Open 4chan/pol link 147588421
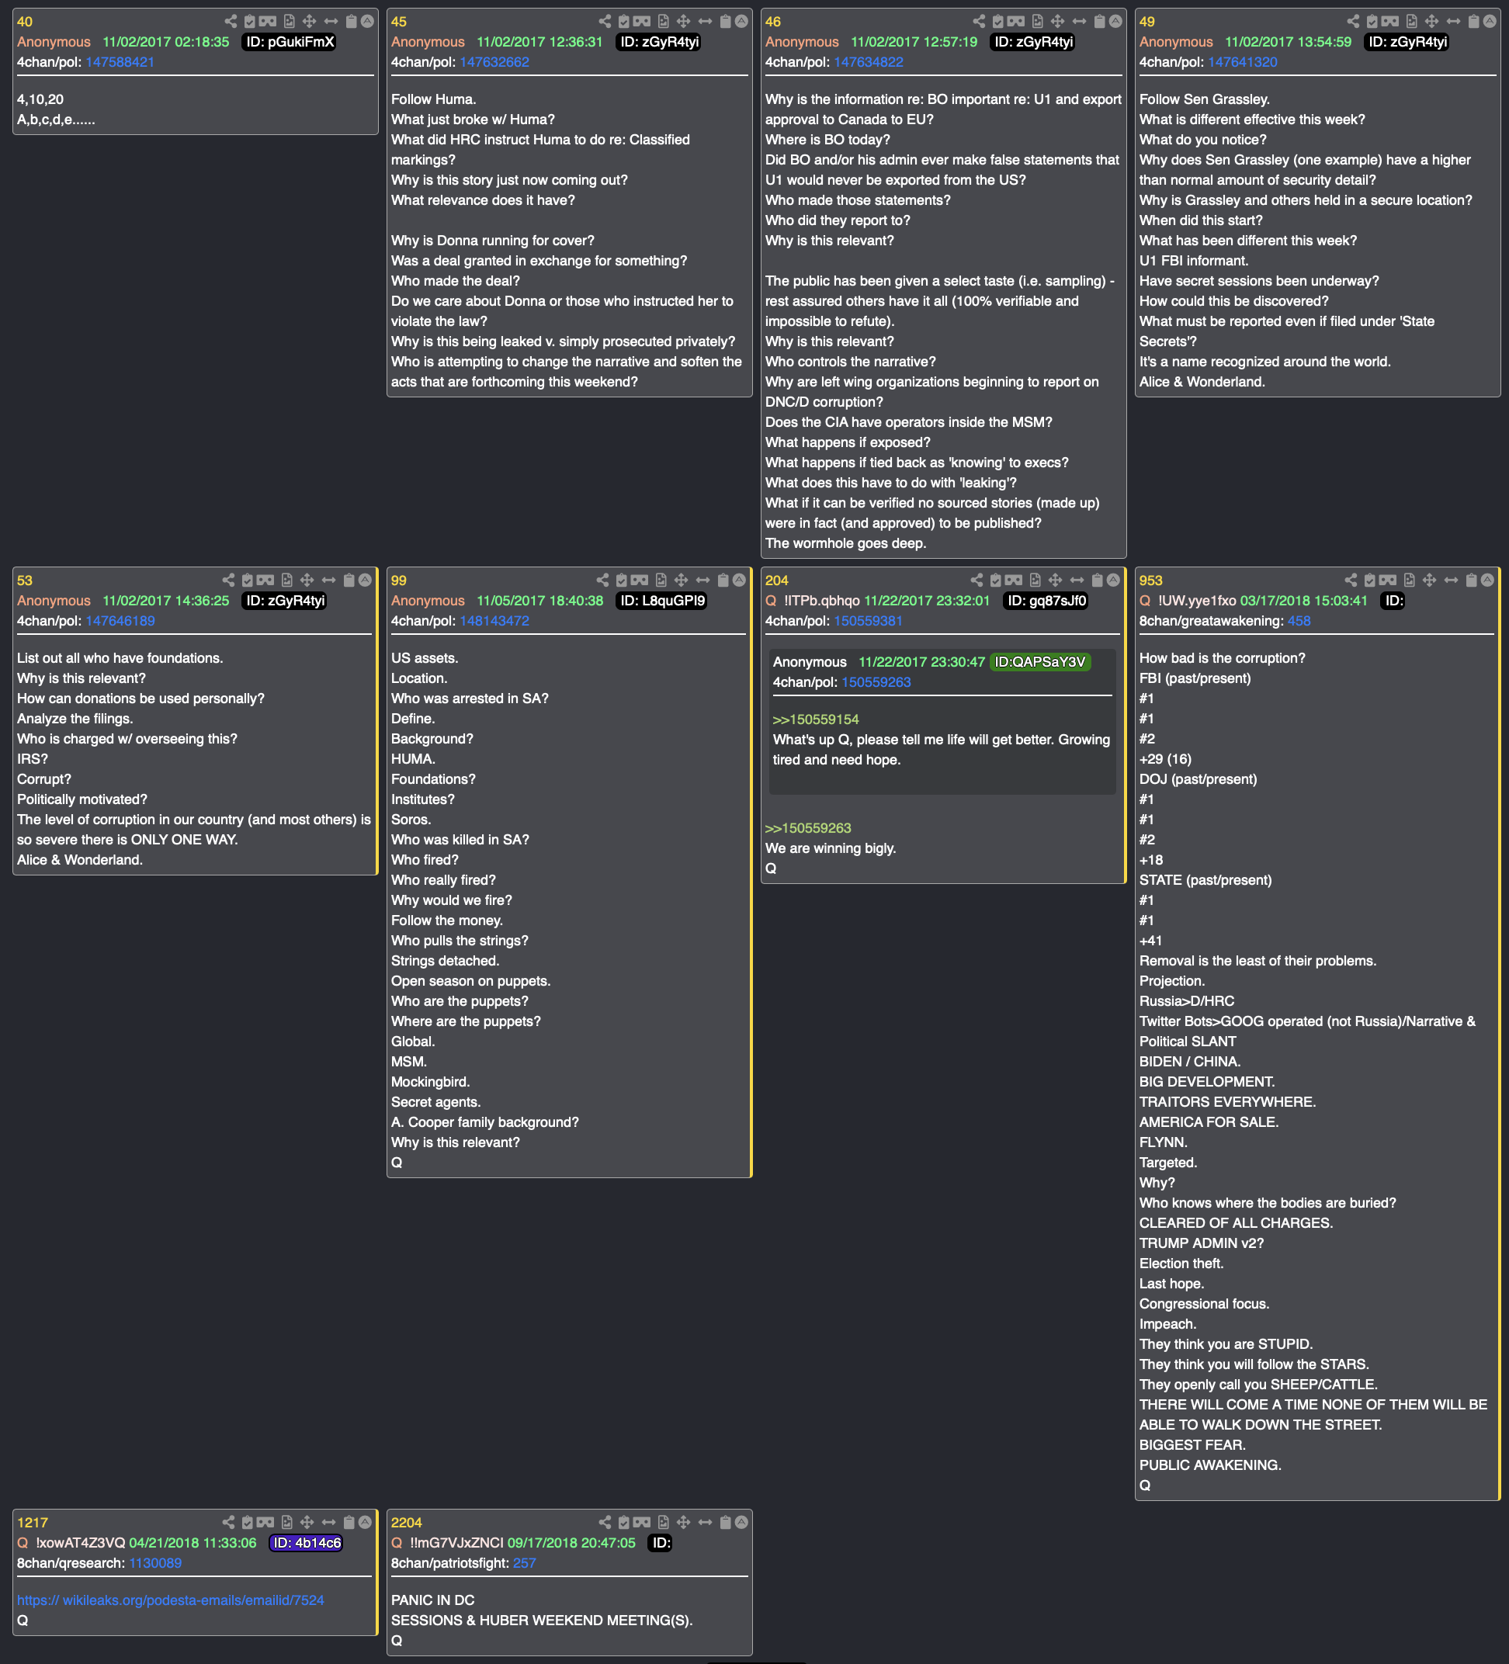 [120, 62]
